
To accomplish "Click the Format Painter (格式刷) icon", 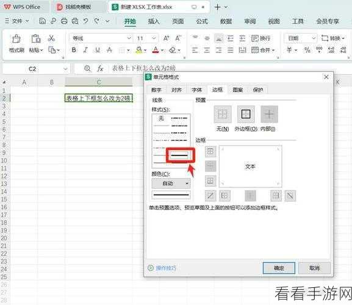I will click(16, 38).
